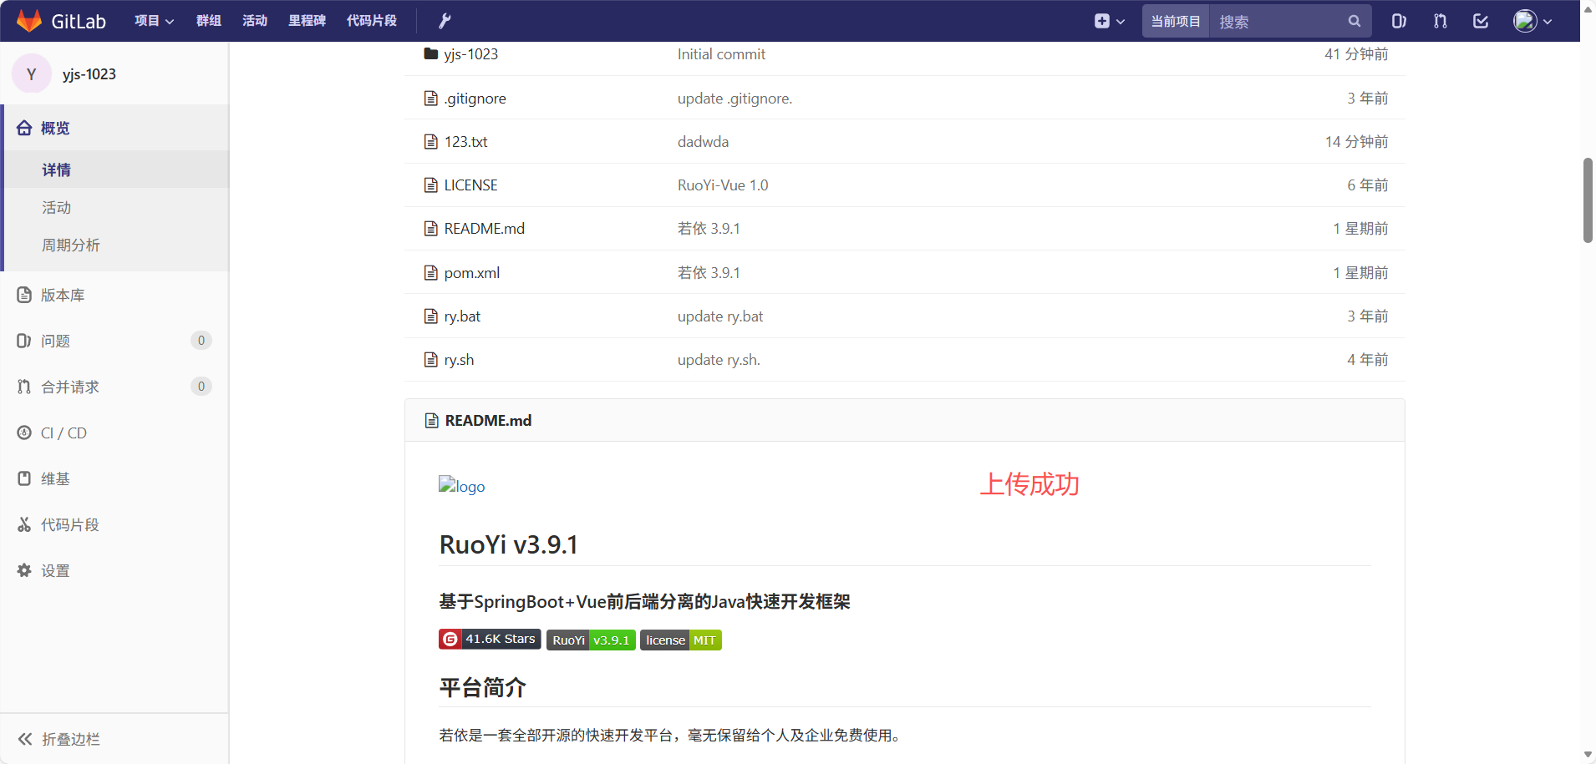Click the 问题 issues sidebar icon
The width and height of the screenshot is (1596, 764).
pos(24,341)
